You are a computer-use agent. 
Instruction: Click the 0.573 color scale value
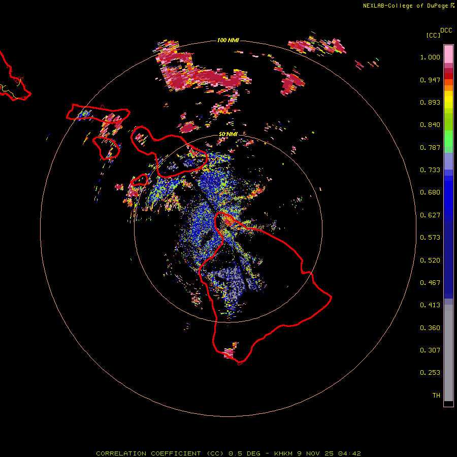(x=430, y=238)
